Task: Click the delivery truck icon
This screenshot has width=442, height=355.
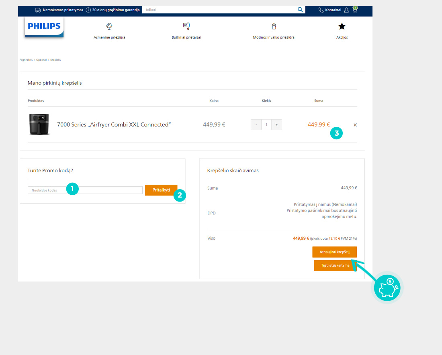Action: click(38, 10)
